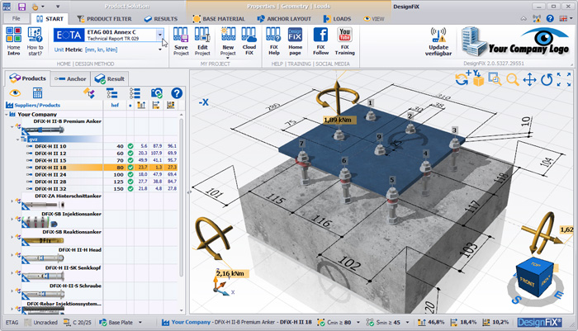The image size is (578, 331).
Task: Click the FiX Follow Facebook icon
Action: tap(321, 35)
